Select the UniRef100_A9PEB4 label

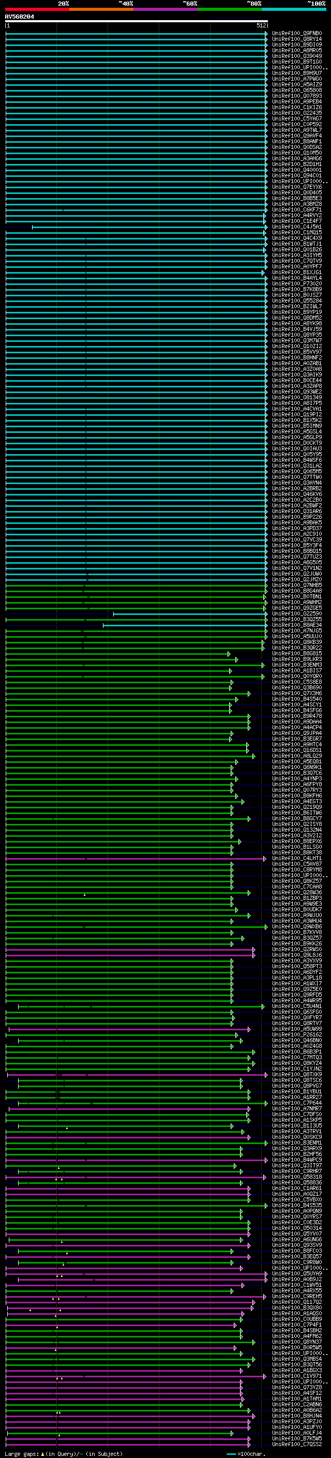(x=296, y=102)
